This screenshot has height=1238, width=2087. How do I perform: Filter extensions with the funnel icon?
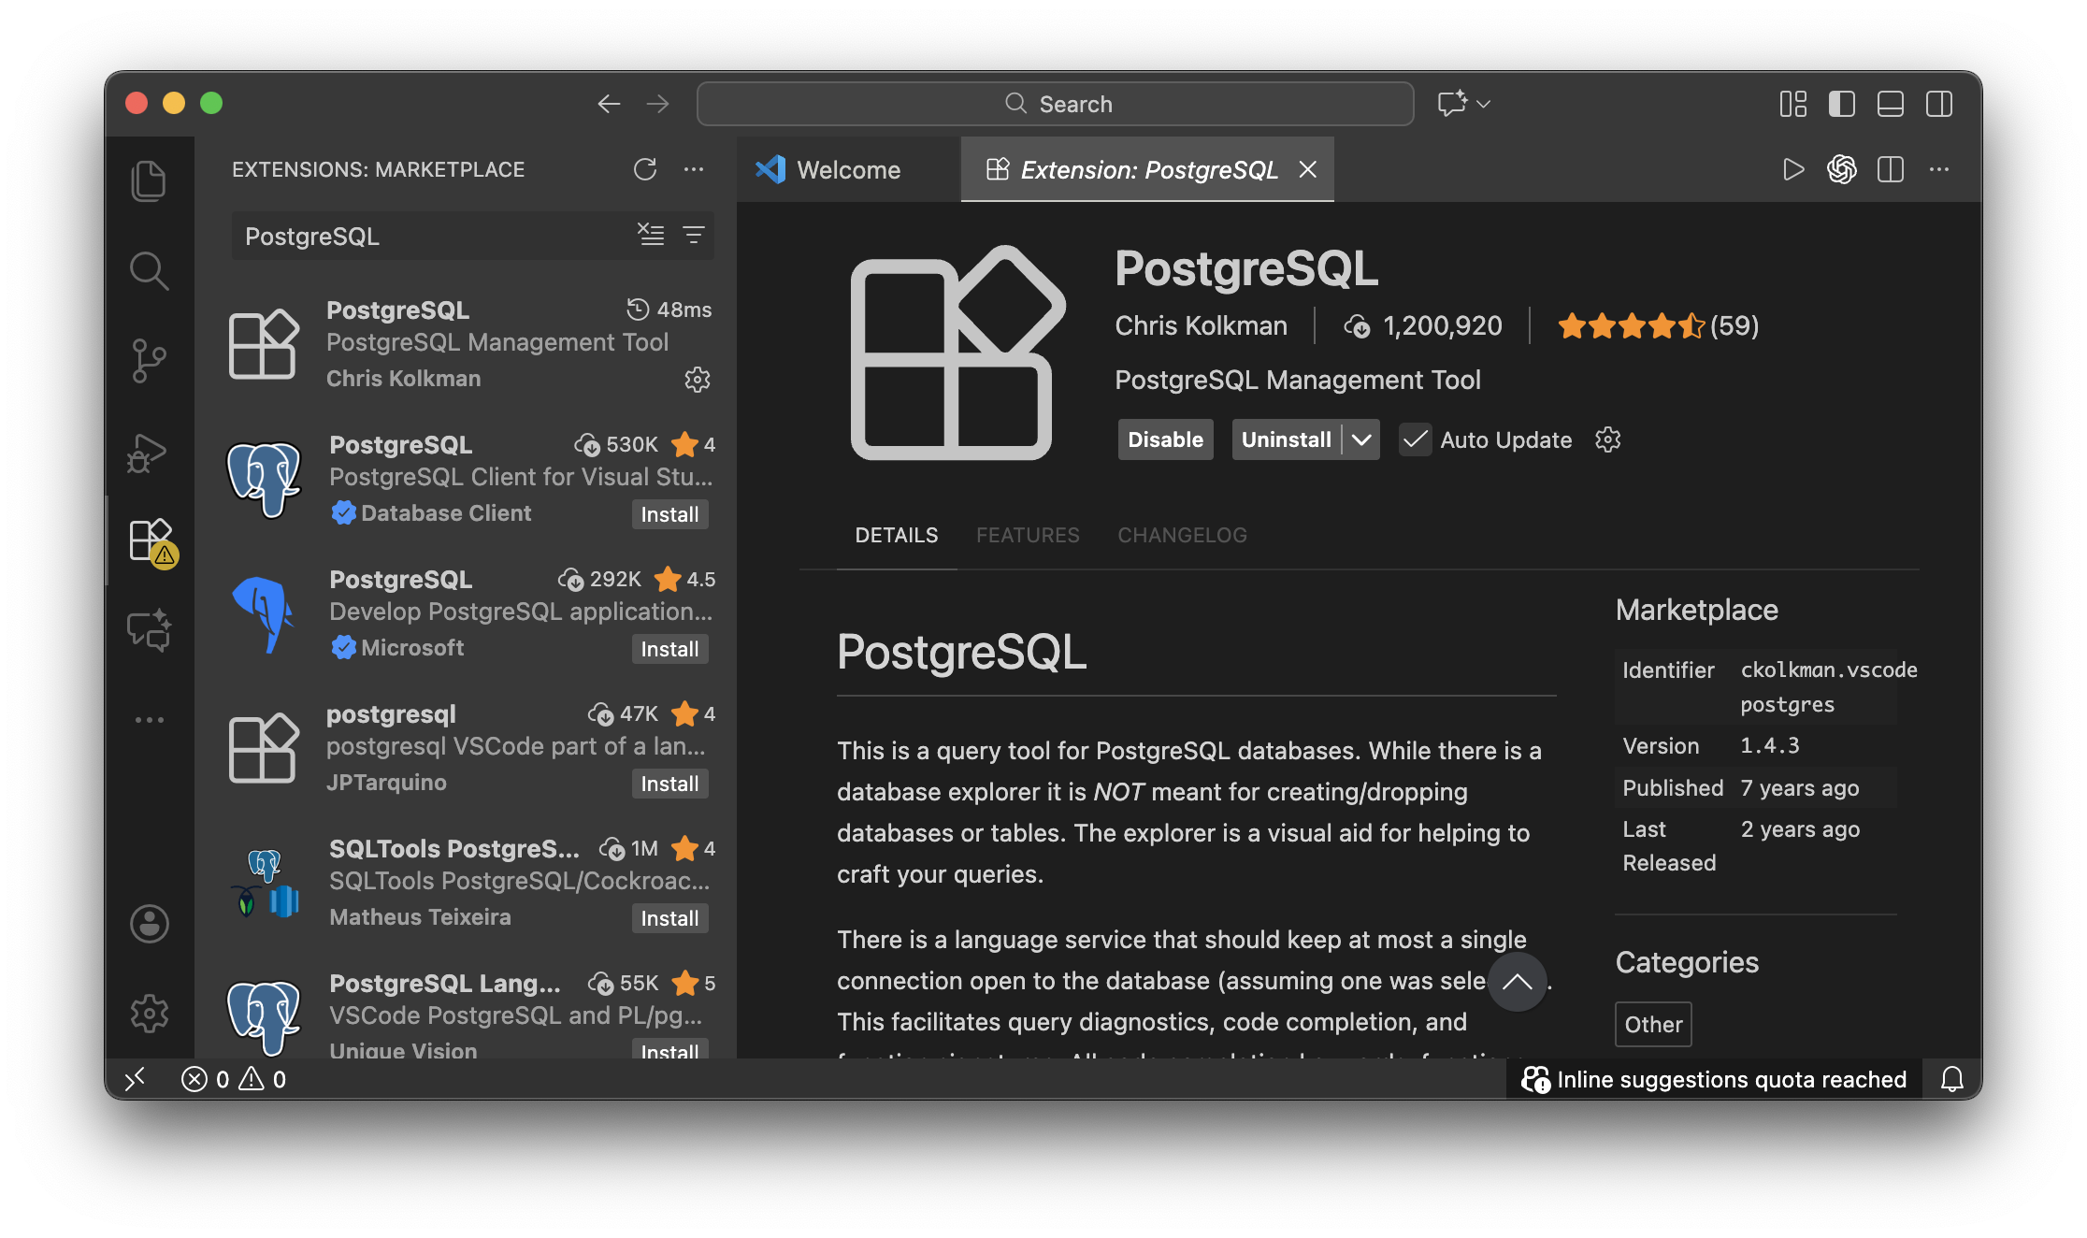pyautogui.click(x=694, y=235)
